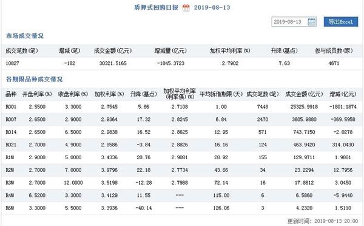Click the 增减量(亿元) column header
The width and height of the screenshot is (364, 226).
coord(170,50)
